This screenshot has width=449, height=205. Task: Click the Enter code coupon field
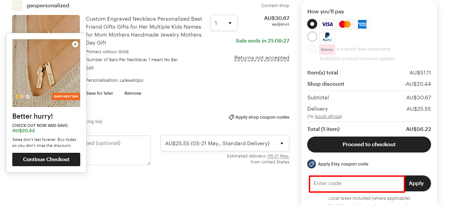[x=357, y=184]
